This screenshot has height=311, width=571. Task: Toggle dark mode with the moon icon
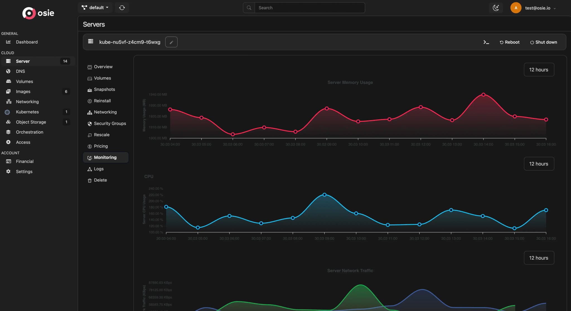click(496, 8)
